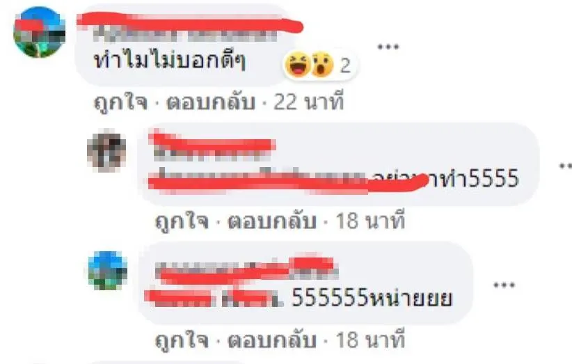Click ถูกใจ under the reply ending ทำ5555
Screen dimensions: 572x364
[182, 221]
